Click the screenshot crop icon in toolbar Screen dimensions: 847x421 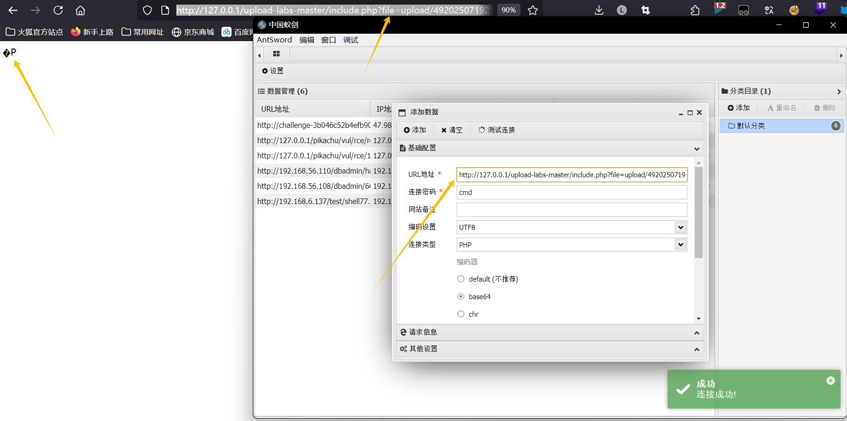tap(645, 10)
